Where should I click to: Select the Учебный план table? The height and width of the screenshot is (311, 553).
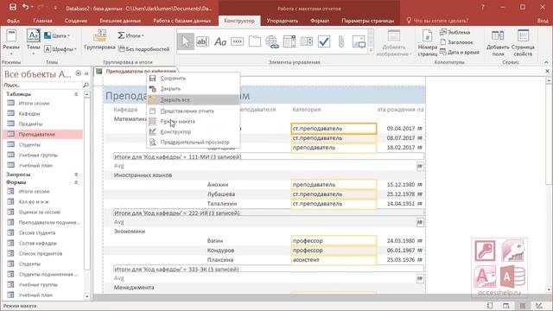[x=43, y=165]
